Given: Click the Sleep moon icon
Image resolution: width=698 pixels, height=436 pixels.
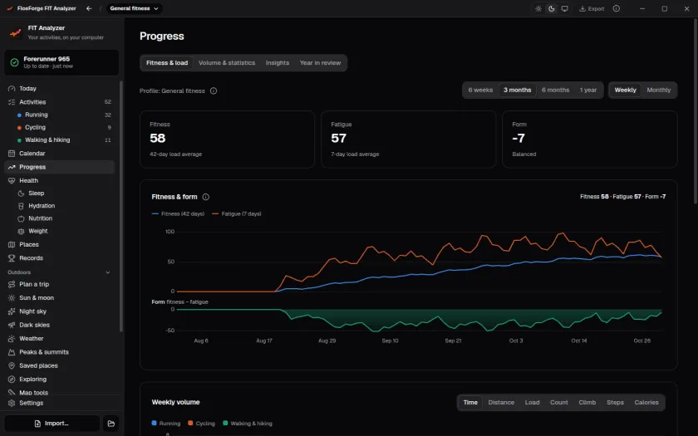Looking at the screenshot, I should click(21, 193).
